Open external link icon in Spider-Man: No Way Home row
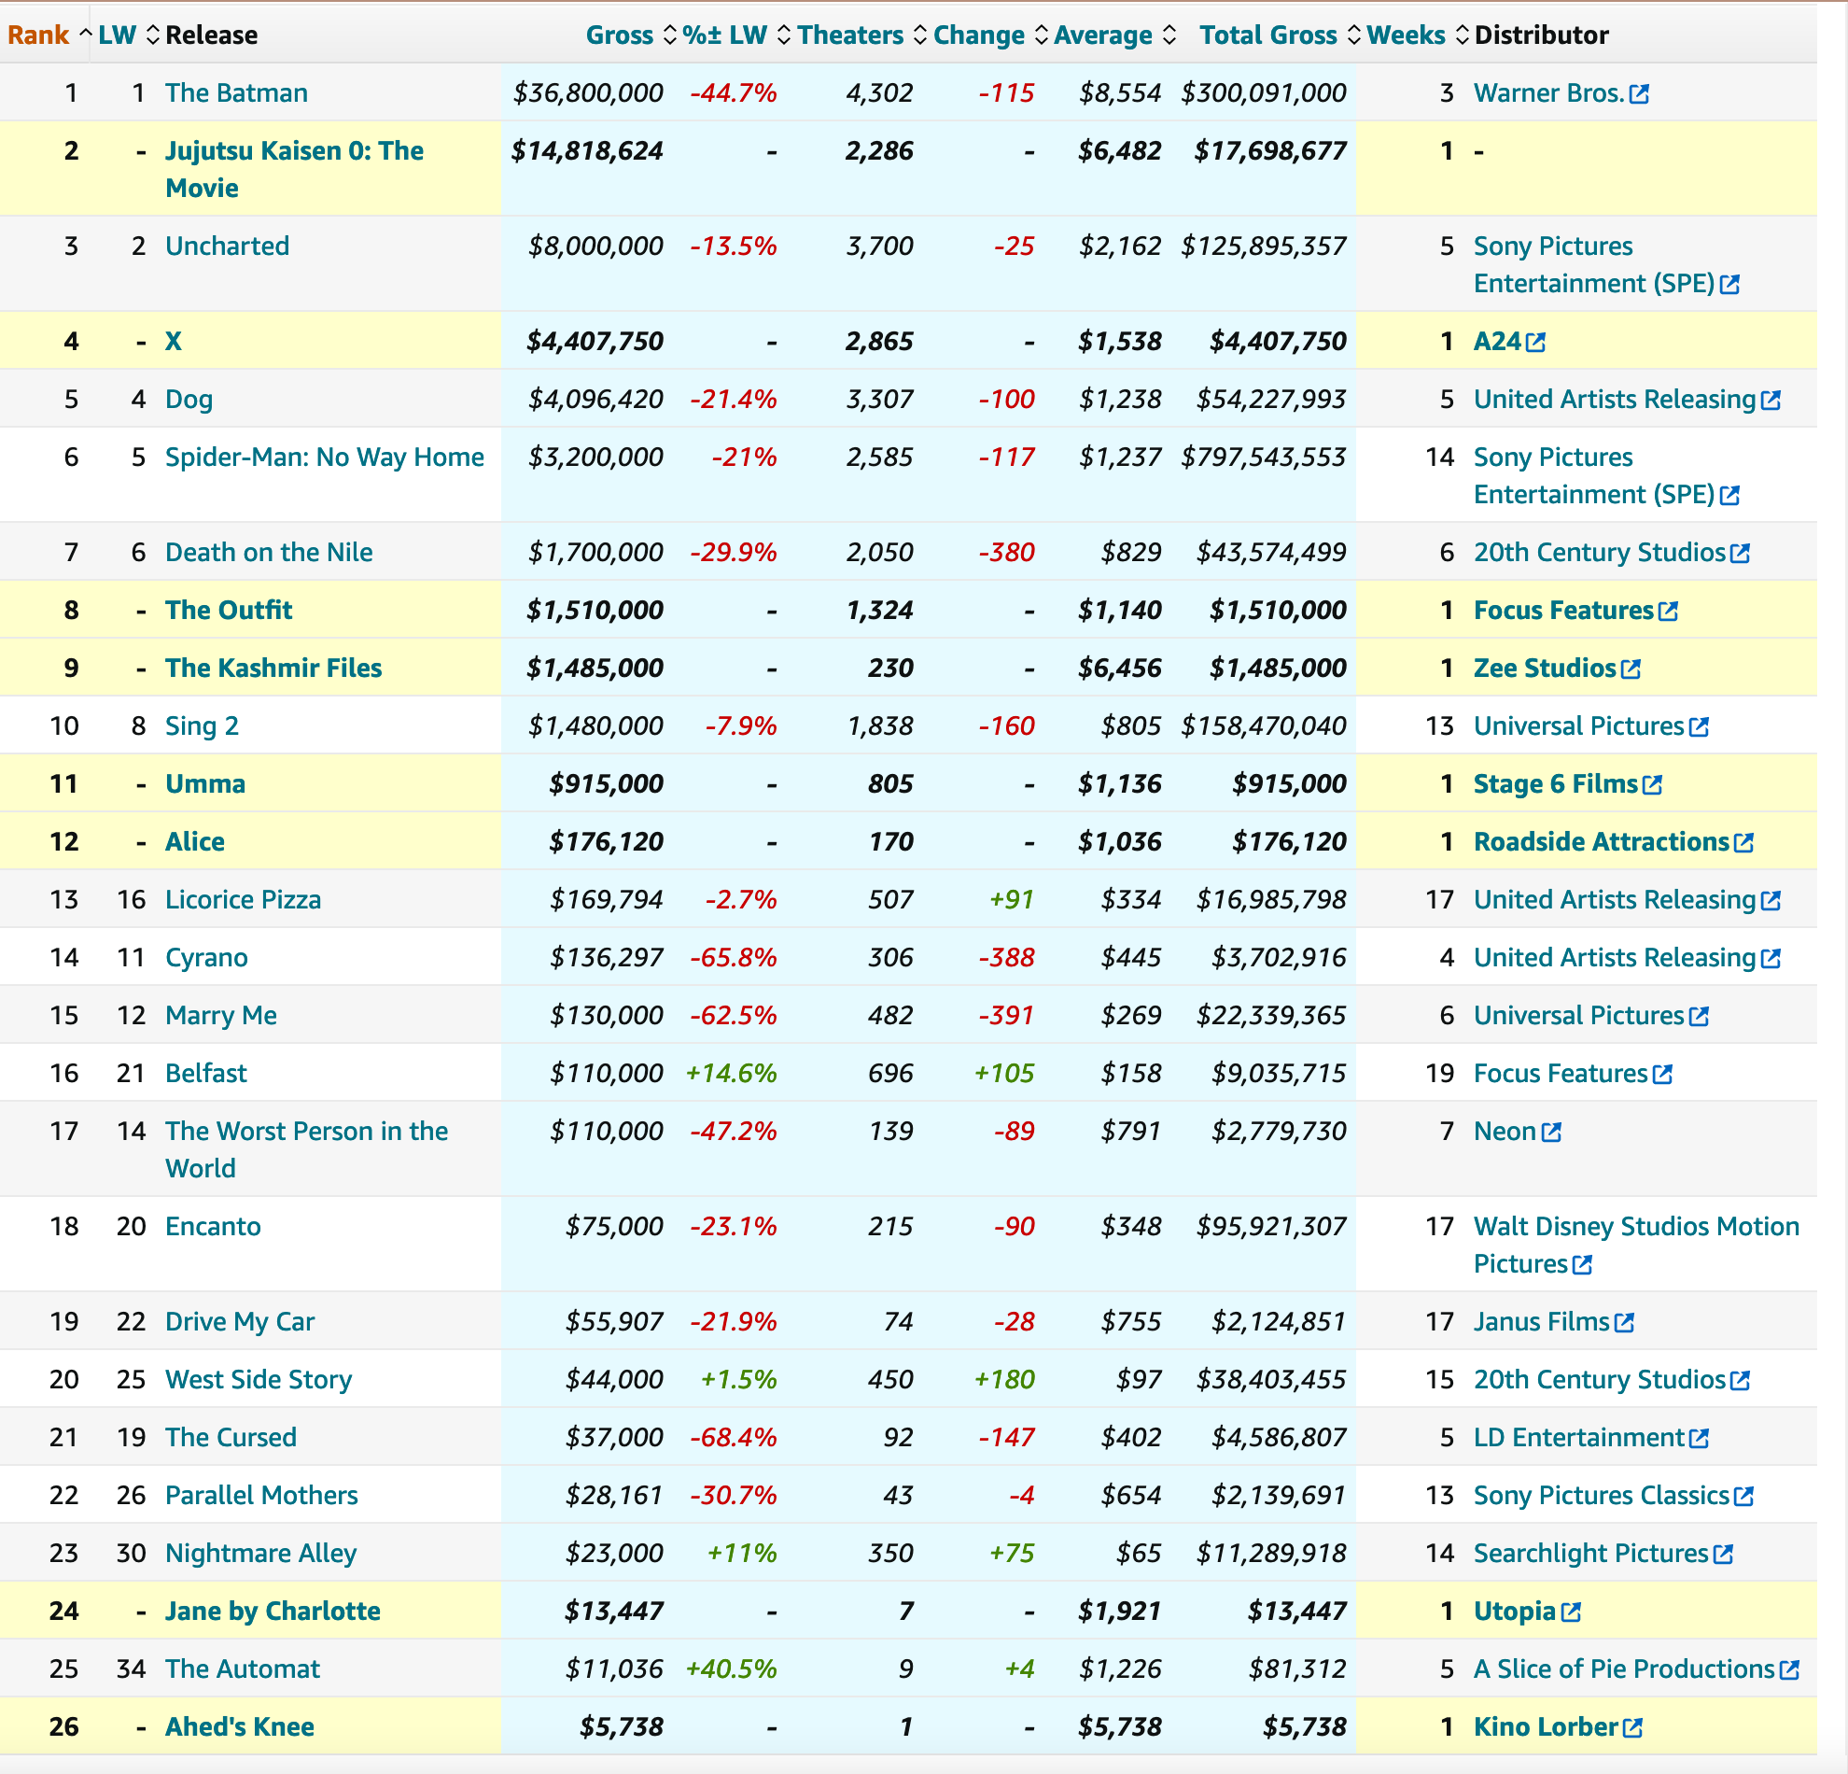Screen dimensions: 1848x1774 tap(1729, 496)
